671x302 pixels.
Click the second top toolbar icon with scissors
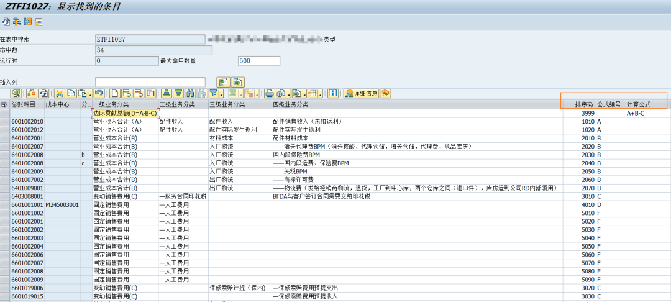[x=17, y=21]
